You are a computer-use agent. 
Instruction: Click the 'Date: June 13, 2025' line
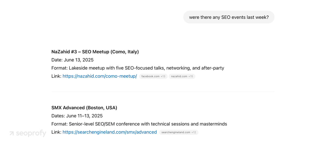[72, 60]
